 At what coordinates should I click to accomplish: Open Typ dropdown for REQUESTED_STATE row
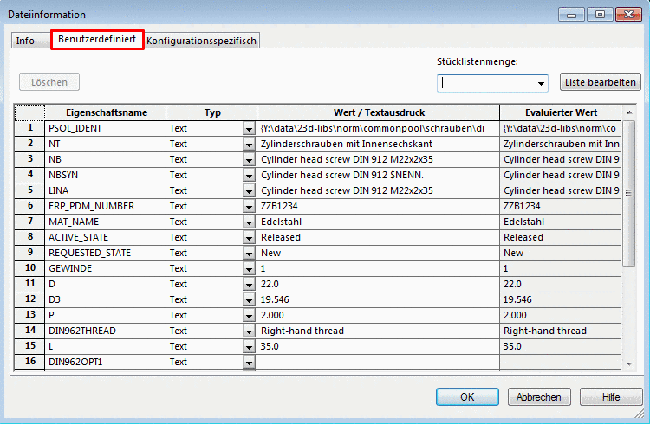(249, 254)
